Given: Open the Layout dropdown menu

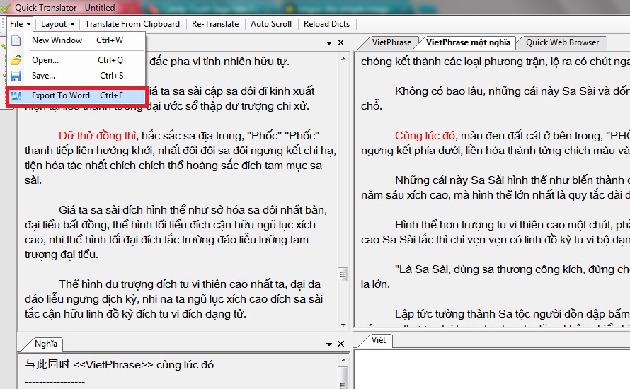Looking at the screenshot, I should [x=57, y=24].
